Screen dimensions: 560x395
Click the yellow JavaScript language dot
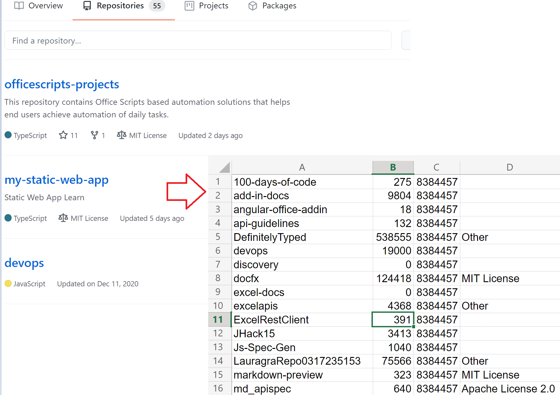[8, 283]
